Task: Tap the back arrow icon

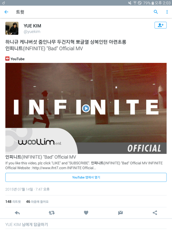Action: pos(6,12)
